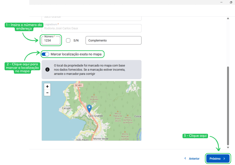This screenshot has height=165, width=235.
Task: Click the vertical scrollbar thumb
Action: [228, 106]
